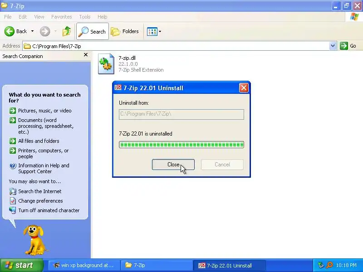Click Search the Internet magnifier icon
363x272 pixels.
point(13,191)
